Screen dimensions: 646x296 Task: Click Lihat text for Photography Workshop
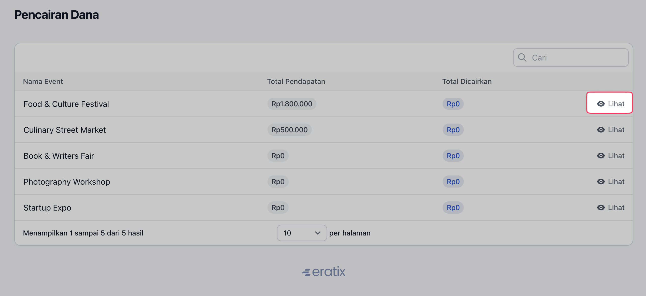point(616,182)
